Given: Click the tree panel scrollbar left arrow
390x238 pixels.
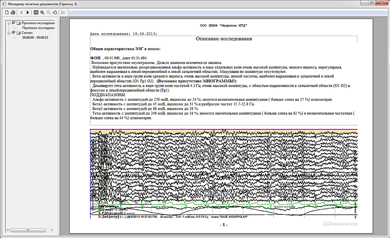Looking at the screenshot, I should pos(8,230).
